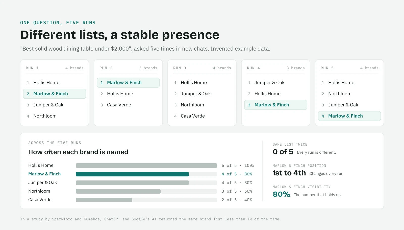This screenshot has width=404, height=230.
Task: Click the teal Marlow & Finch frequency bar
Action: pyautogui.click(x=132, y=174)
